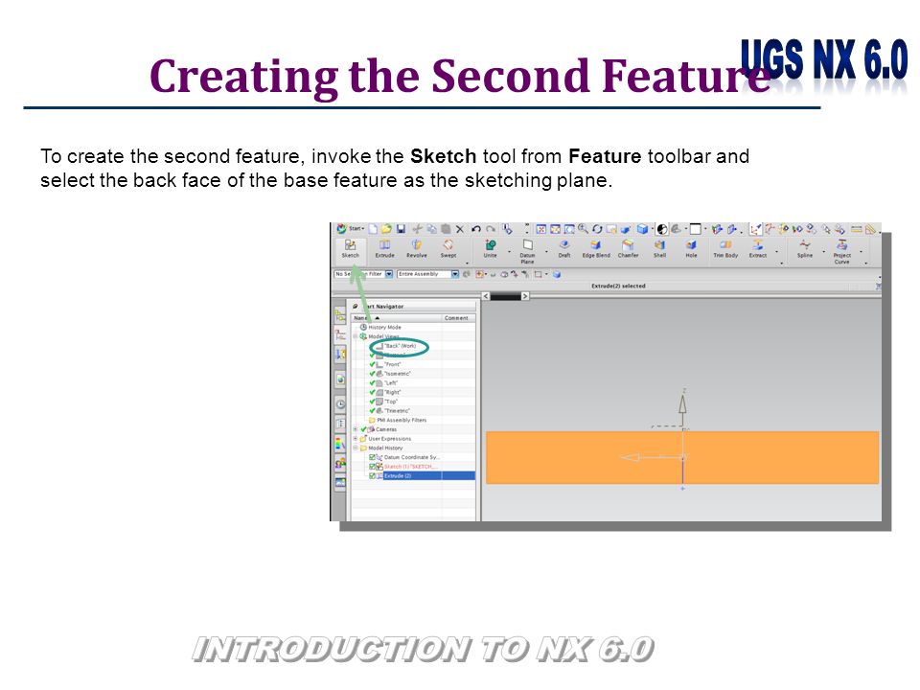Expand the Cameras tree node

click(355, 429)
